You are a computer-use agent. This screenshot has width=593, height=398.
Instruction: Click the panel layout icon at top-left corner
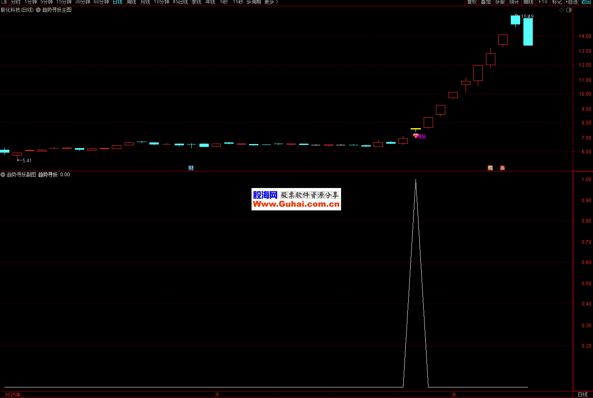point(4,2)
